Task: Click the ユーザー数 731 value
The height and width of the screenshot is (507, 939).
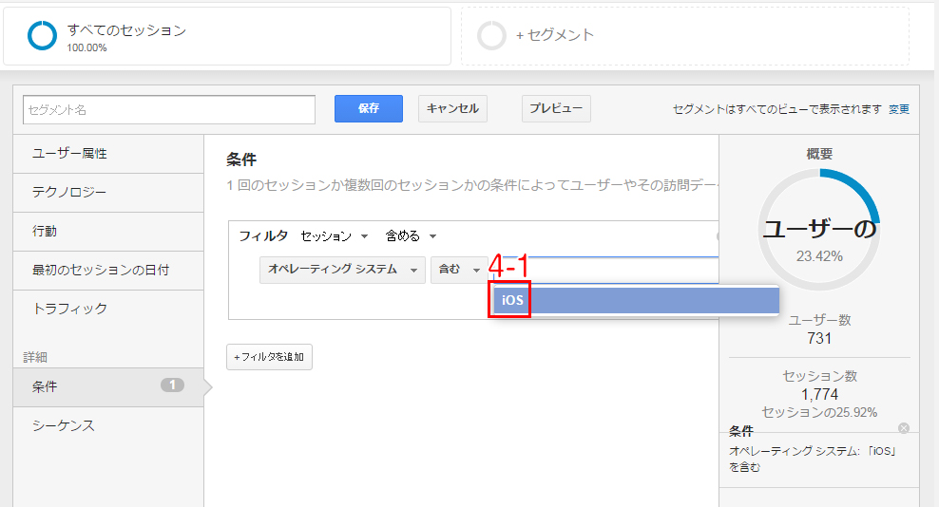Action: [819, 338]
